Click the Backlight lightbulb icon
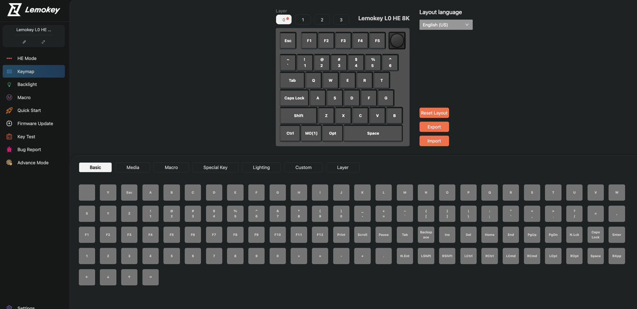Image resolution: width=637 pixels, height=309 pixels. [9, 84]
